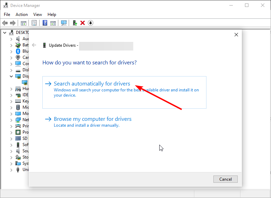
Task: Expand the Audio inputs tree node
Action: 11,39
